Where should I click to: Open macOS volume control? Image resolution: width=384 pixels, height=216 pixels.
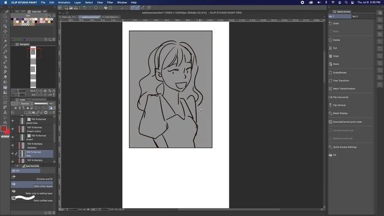pos(319,2)
